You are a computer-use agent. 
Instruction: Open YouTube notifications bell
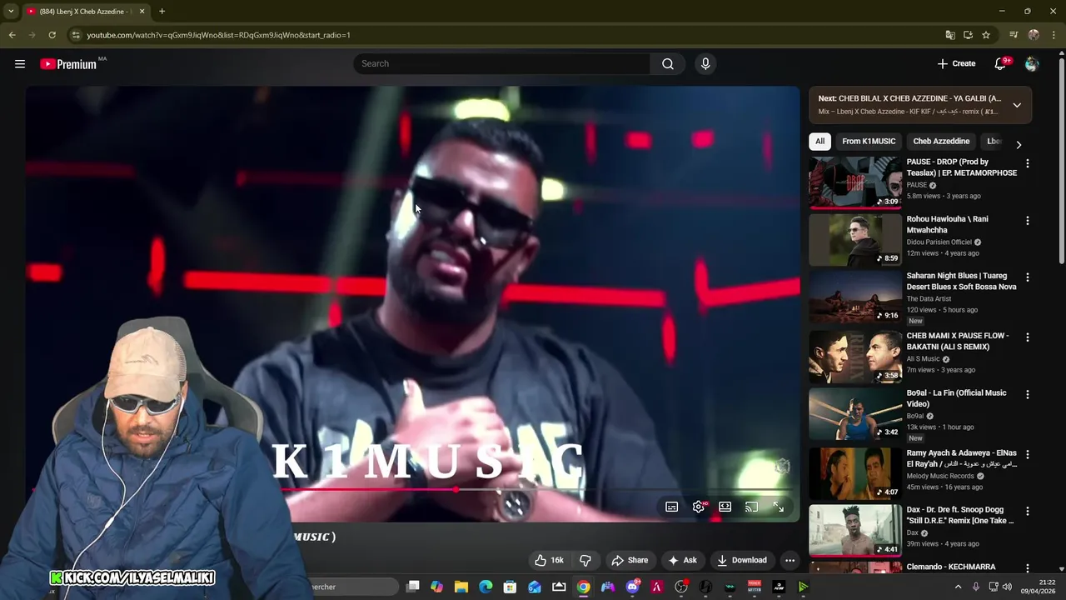1000,63
